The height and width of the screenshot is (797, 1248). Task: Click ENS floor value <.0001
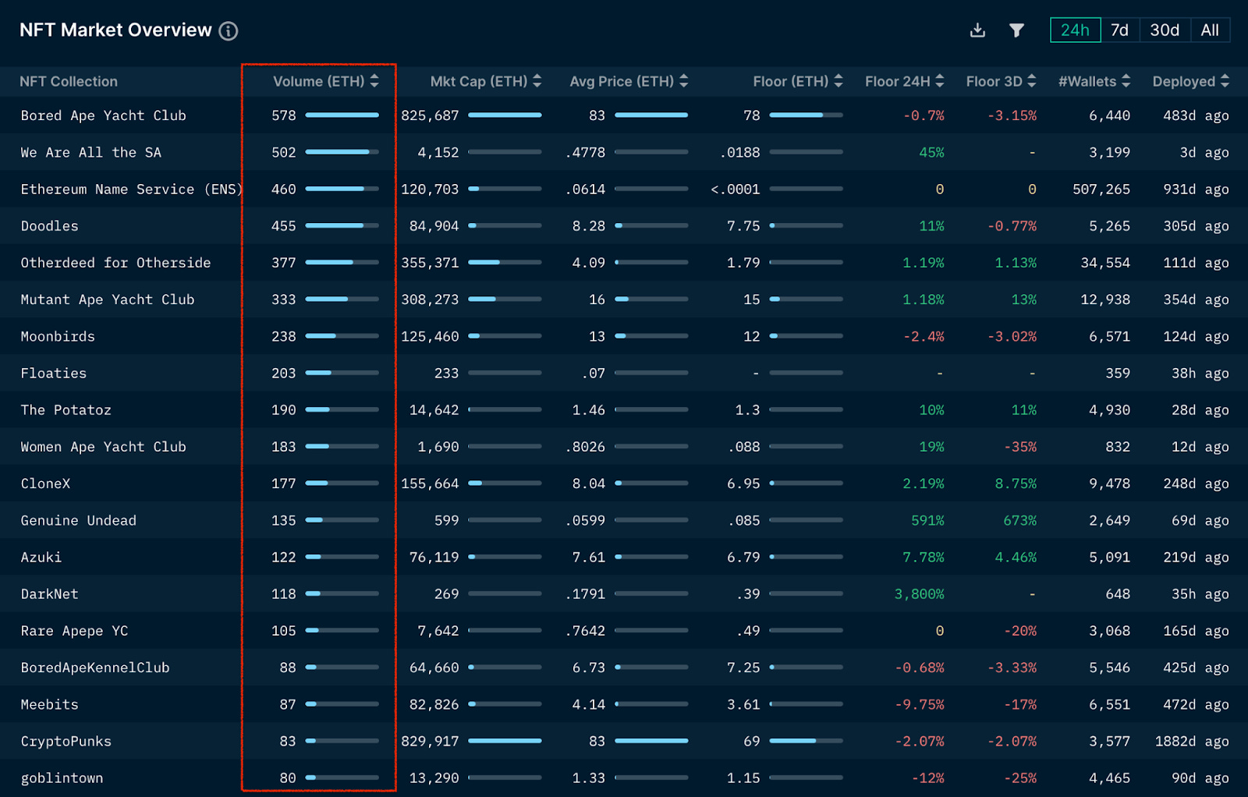736,190
